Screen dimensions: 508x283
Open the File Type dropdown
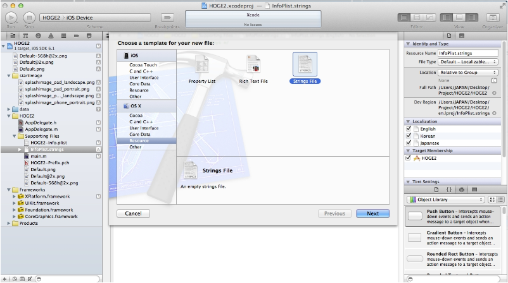(x=467, y=62)
